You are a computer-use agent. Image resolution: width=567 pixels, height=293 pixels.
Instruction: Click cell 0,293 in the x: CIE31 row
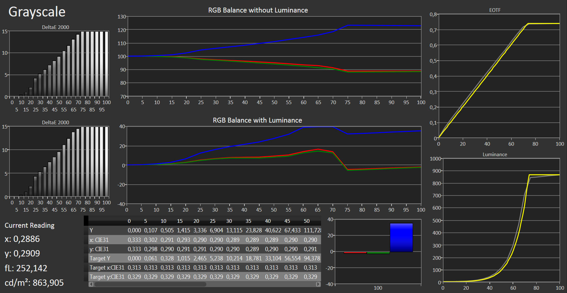[183, 240]
